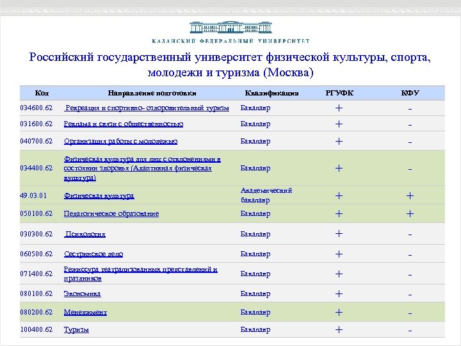Select code 071400.62 cell
Image resolution: width=461 pixels, height=346 pixels.
[x=36, y=274]
